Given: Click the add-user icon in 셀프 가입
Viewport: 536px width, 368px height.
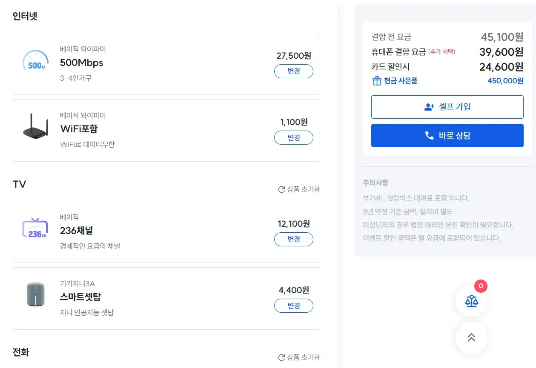Looking at the screenshot, I should (x=429, y=107).
